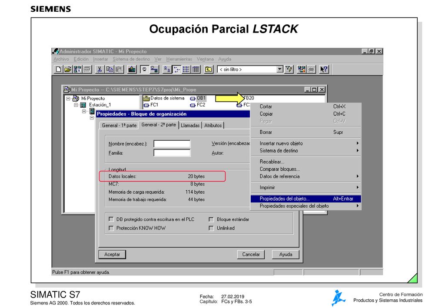Click the Offline view toolbar icon
Image resolution: width=445 pixels, height=308 pixels.
pyautogui.click(x=154, y=69)
